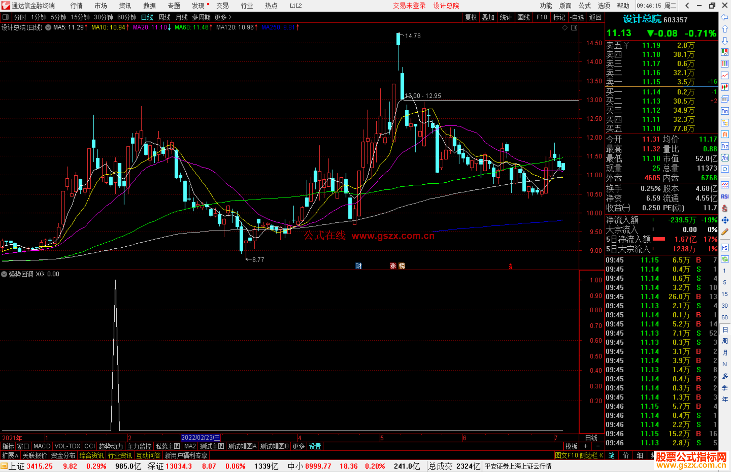The height and width of the screenshot is (472, 731).
Task: Click the back arrow in right sidebar
Action: pos(725,17)
